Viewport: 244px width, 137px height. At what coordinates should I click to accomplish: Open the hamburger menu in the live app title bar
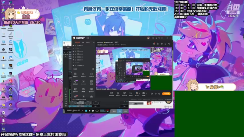point(162,38)
